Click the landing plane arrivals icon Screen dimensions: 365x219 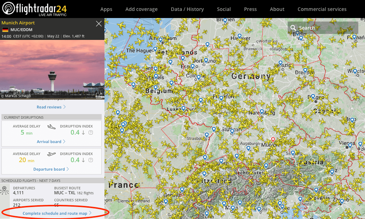52,127
